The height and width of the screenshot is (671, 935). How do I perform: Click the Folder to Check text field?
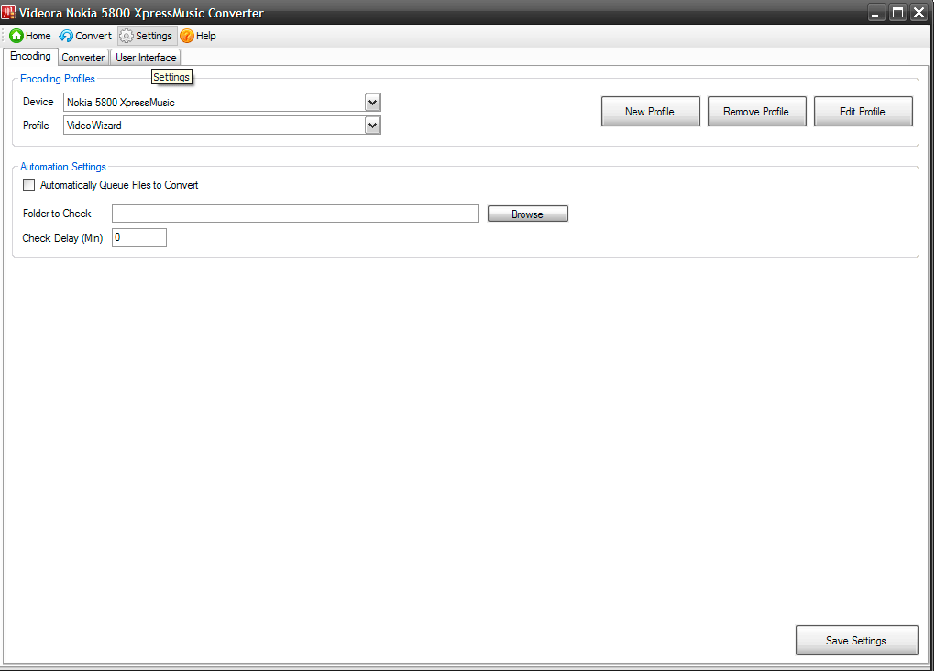coord(295,214)
